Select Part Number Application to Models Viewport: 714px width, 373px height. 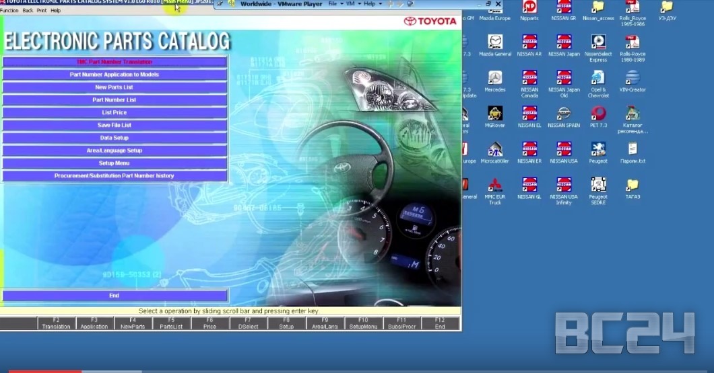114,75
